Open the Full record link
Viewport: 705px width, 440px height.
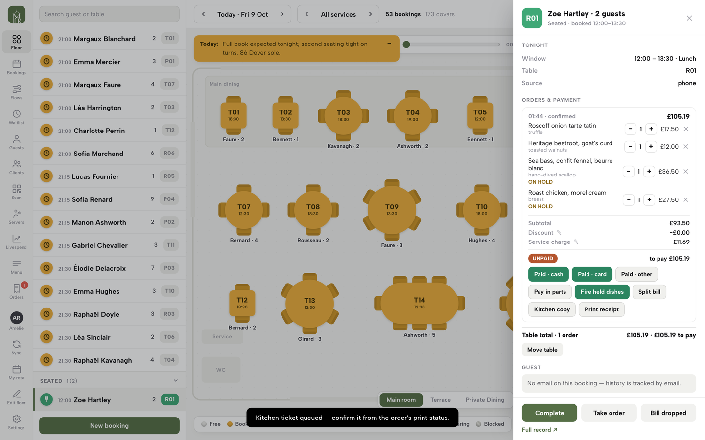(x=540, y=430)
